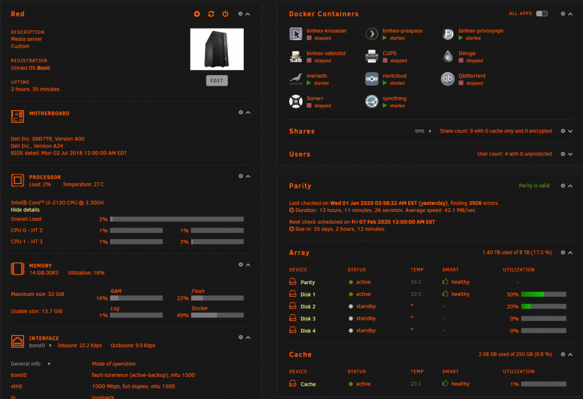The image size is (583, 399).
Task: Click the EDIT button under case image
Action: pyautogui.click(x=217, y=80)
